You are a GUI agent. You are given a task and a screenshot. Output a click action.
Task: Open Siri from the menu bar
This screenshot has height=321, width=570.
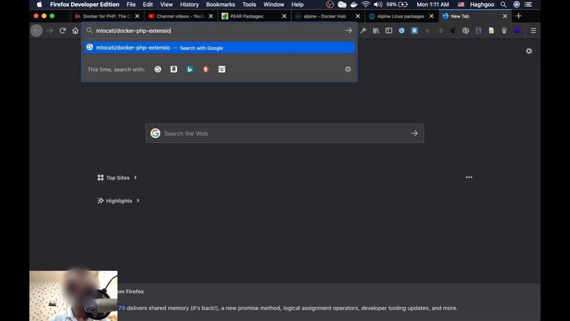click(517, 4)
